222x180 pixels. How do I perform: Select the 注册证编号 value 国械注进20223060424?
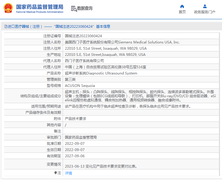(83, 36)
